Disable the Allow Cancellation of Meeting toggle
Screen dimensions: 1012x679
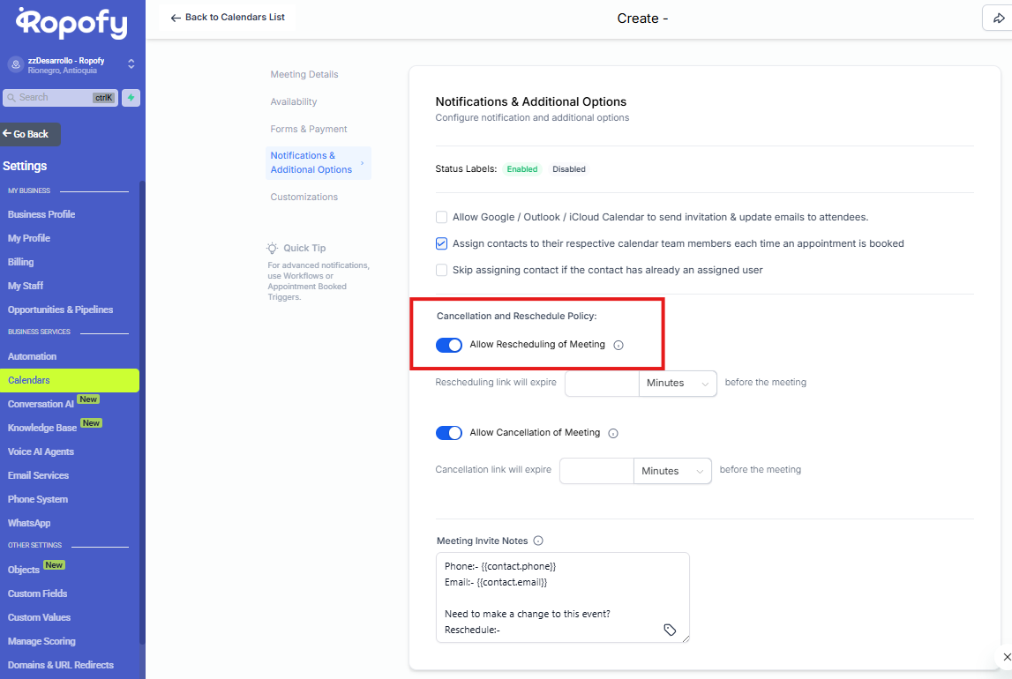coord(449,433)
